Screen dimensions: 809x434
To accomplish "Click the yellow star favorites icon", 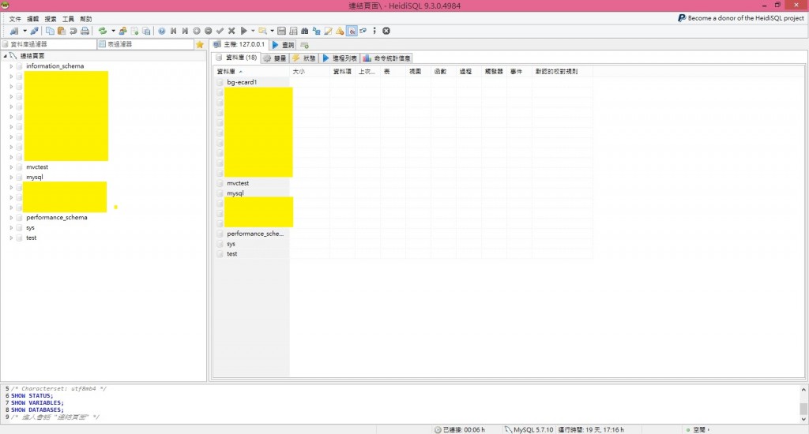I will tap(200, 44).
